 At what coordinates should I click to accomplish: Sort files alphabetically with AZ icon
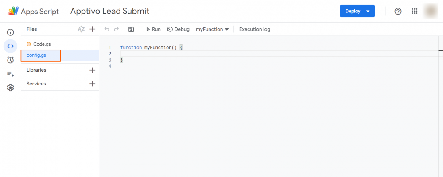point(81,29)
